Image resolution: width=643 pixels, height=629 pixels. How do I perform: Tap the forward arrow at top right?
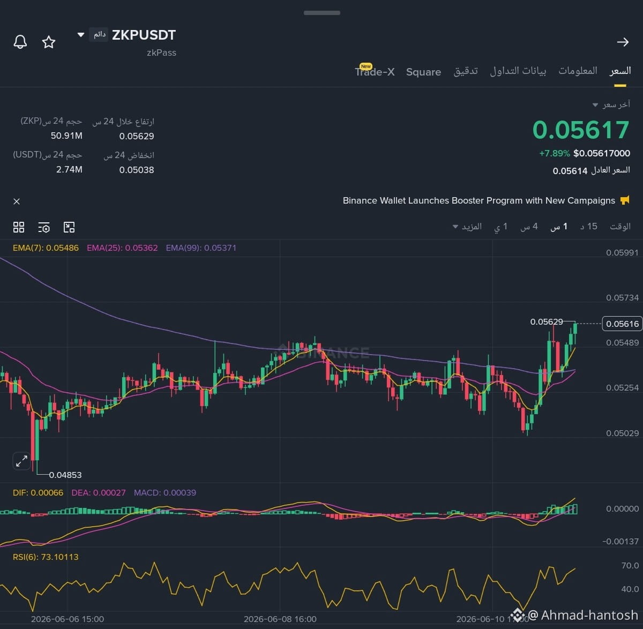pyautogui.click(x=623, y=42)
